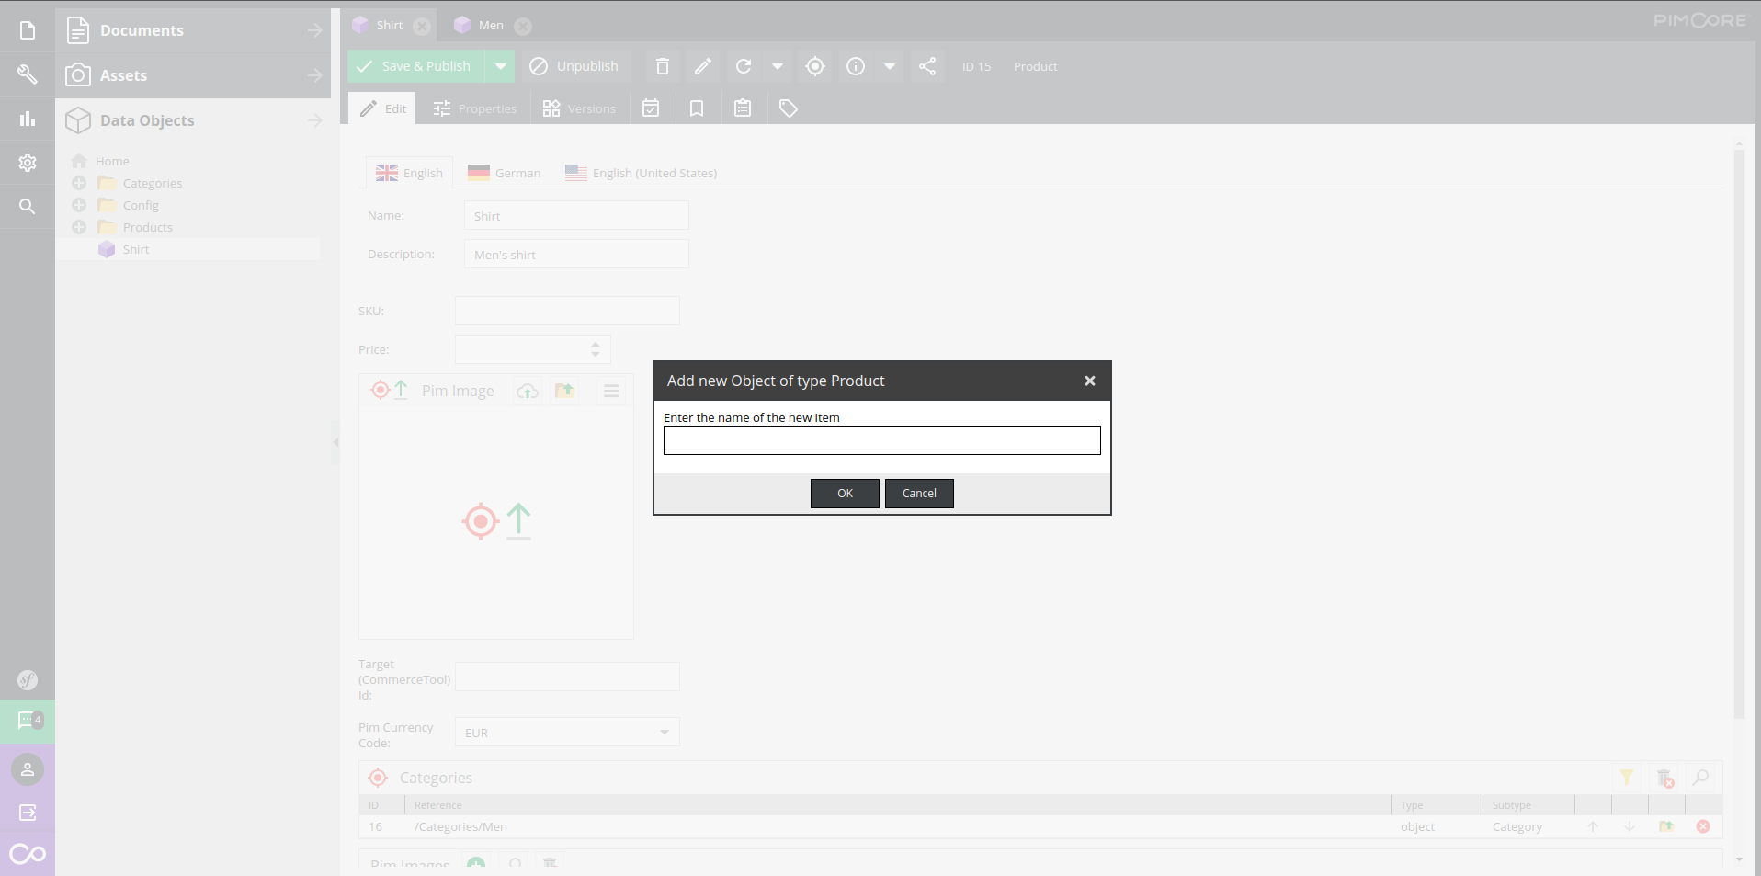
Task: Open the user profile icon in sidebar
Action: [x=28, y=769]
